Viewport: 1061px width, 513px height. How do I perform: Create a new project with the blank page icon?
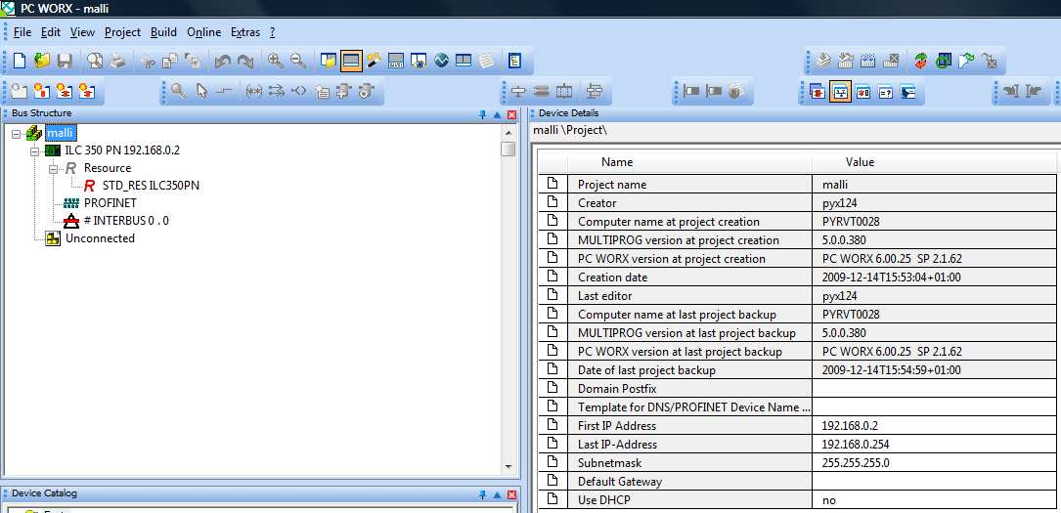(x=20, y=61)
